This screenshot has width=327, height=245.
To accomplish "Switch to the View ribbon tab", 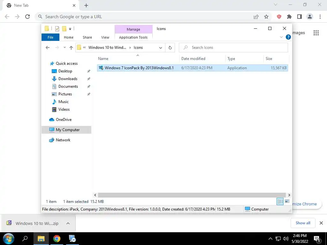I will point(105,37).
